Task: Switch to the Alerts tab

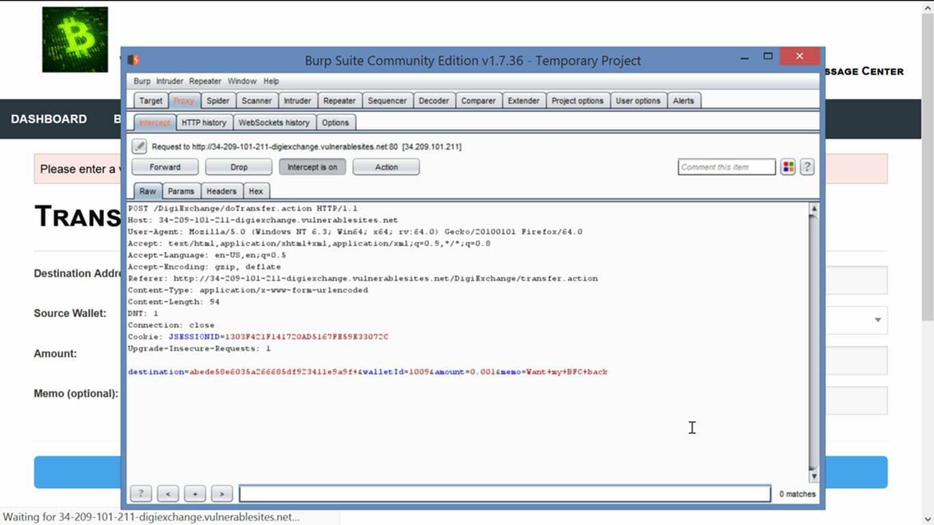Action: (x=684, y=100)
